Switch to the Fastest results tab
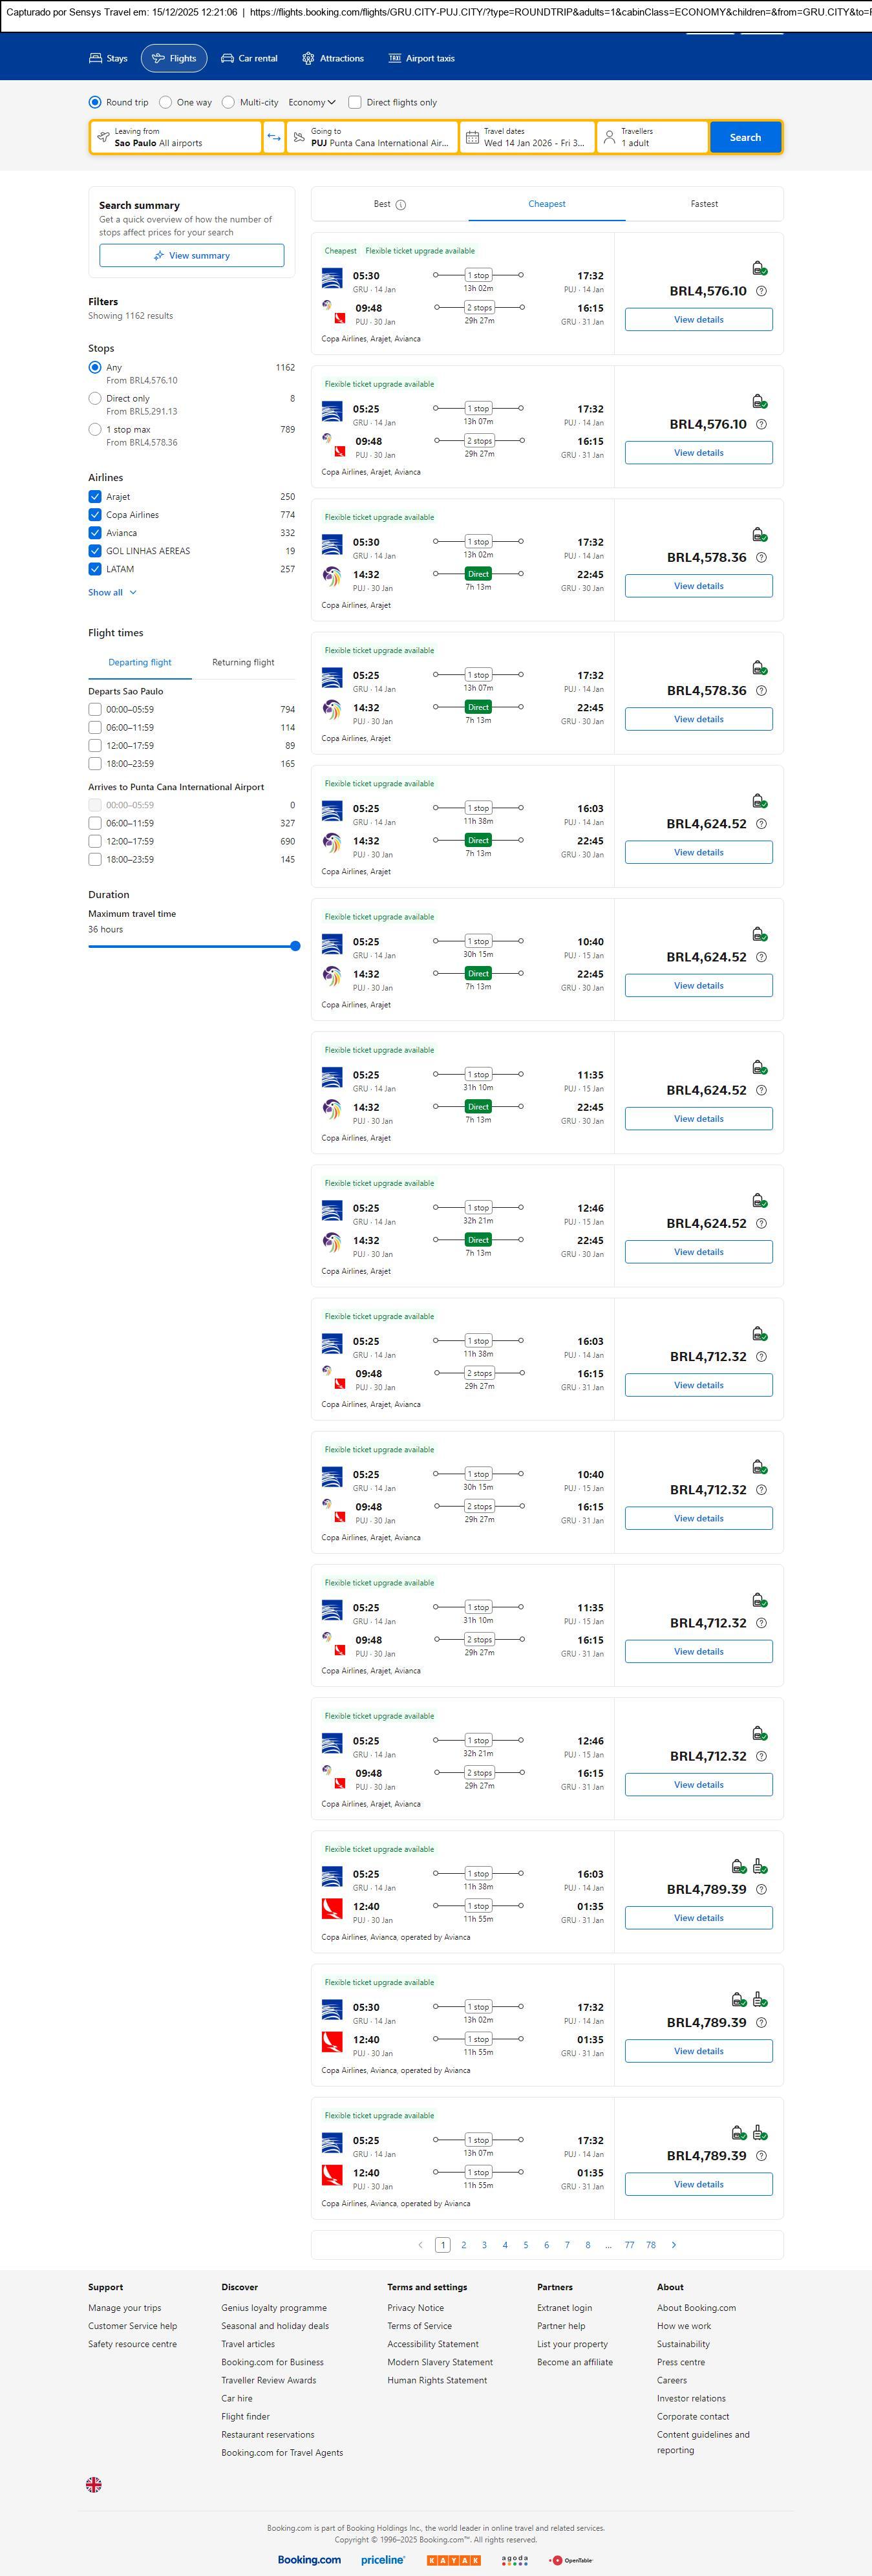The image size is (872, 2576). click(704, 204)
